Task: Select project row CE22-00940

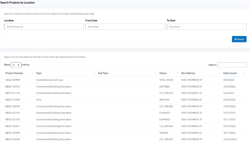Action: 13,80
